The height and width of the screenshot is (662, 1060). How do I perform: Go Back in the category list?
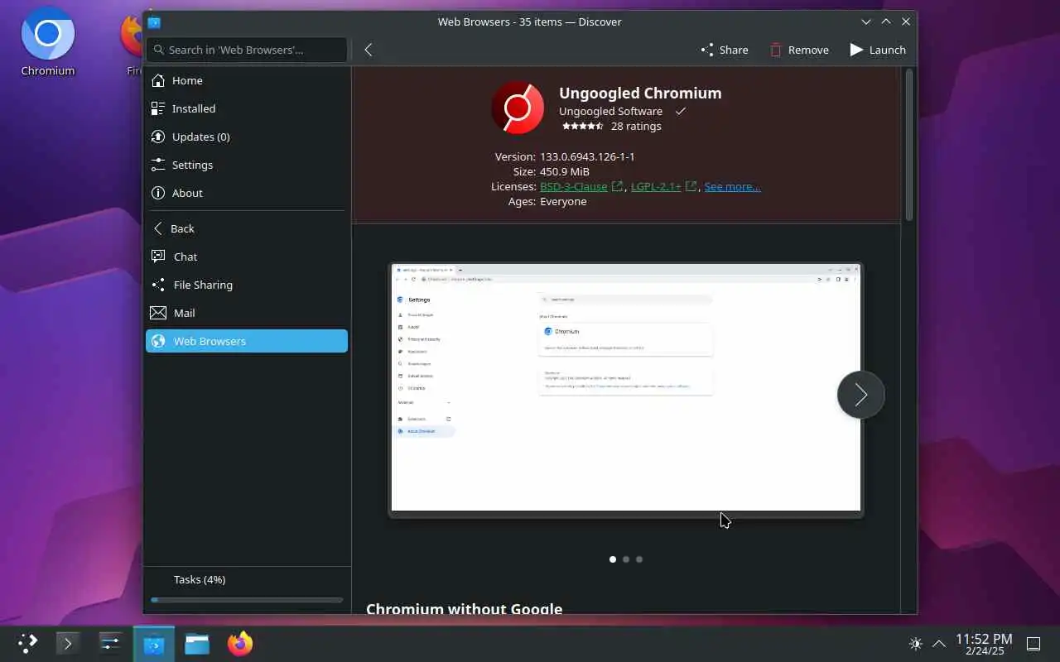247,228
